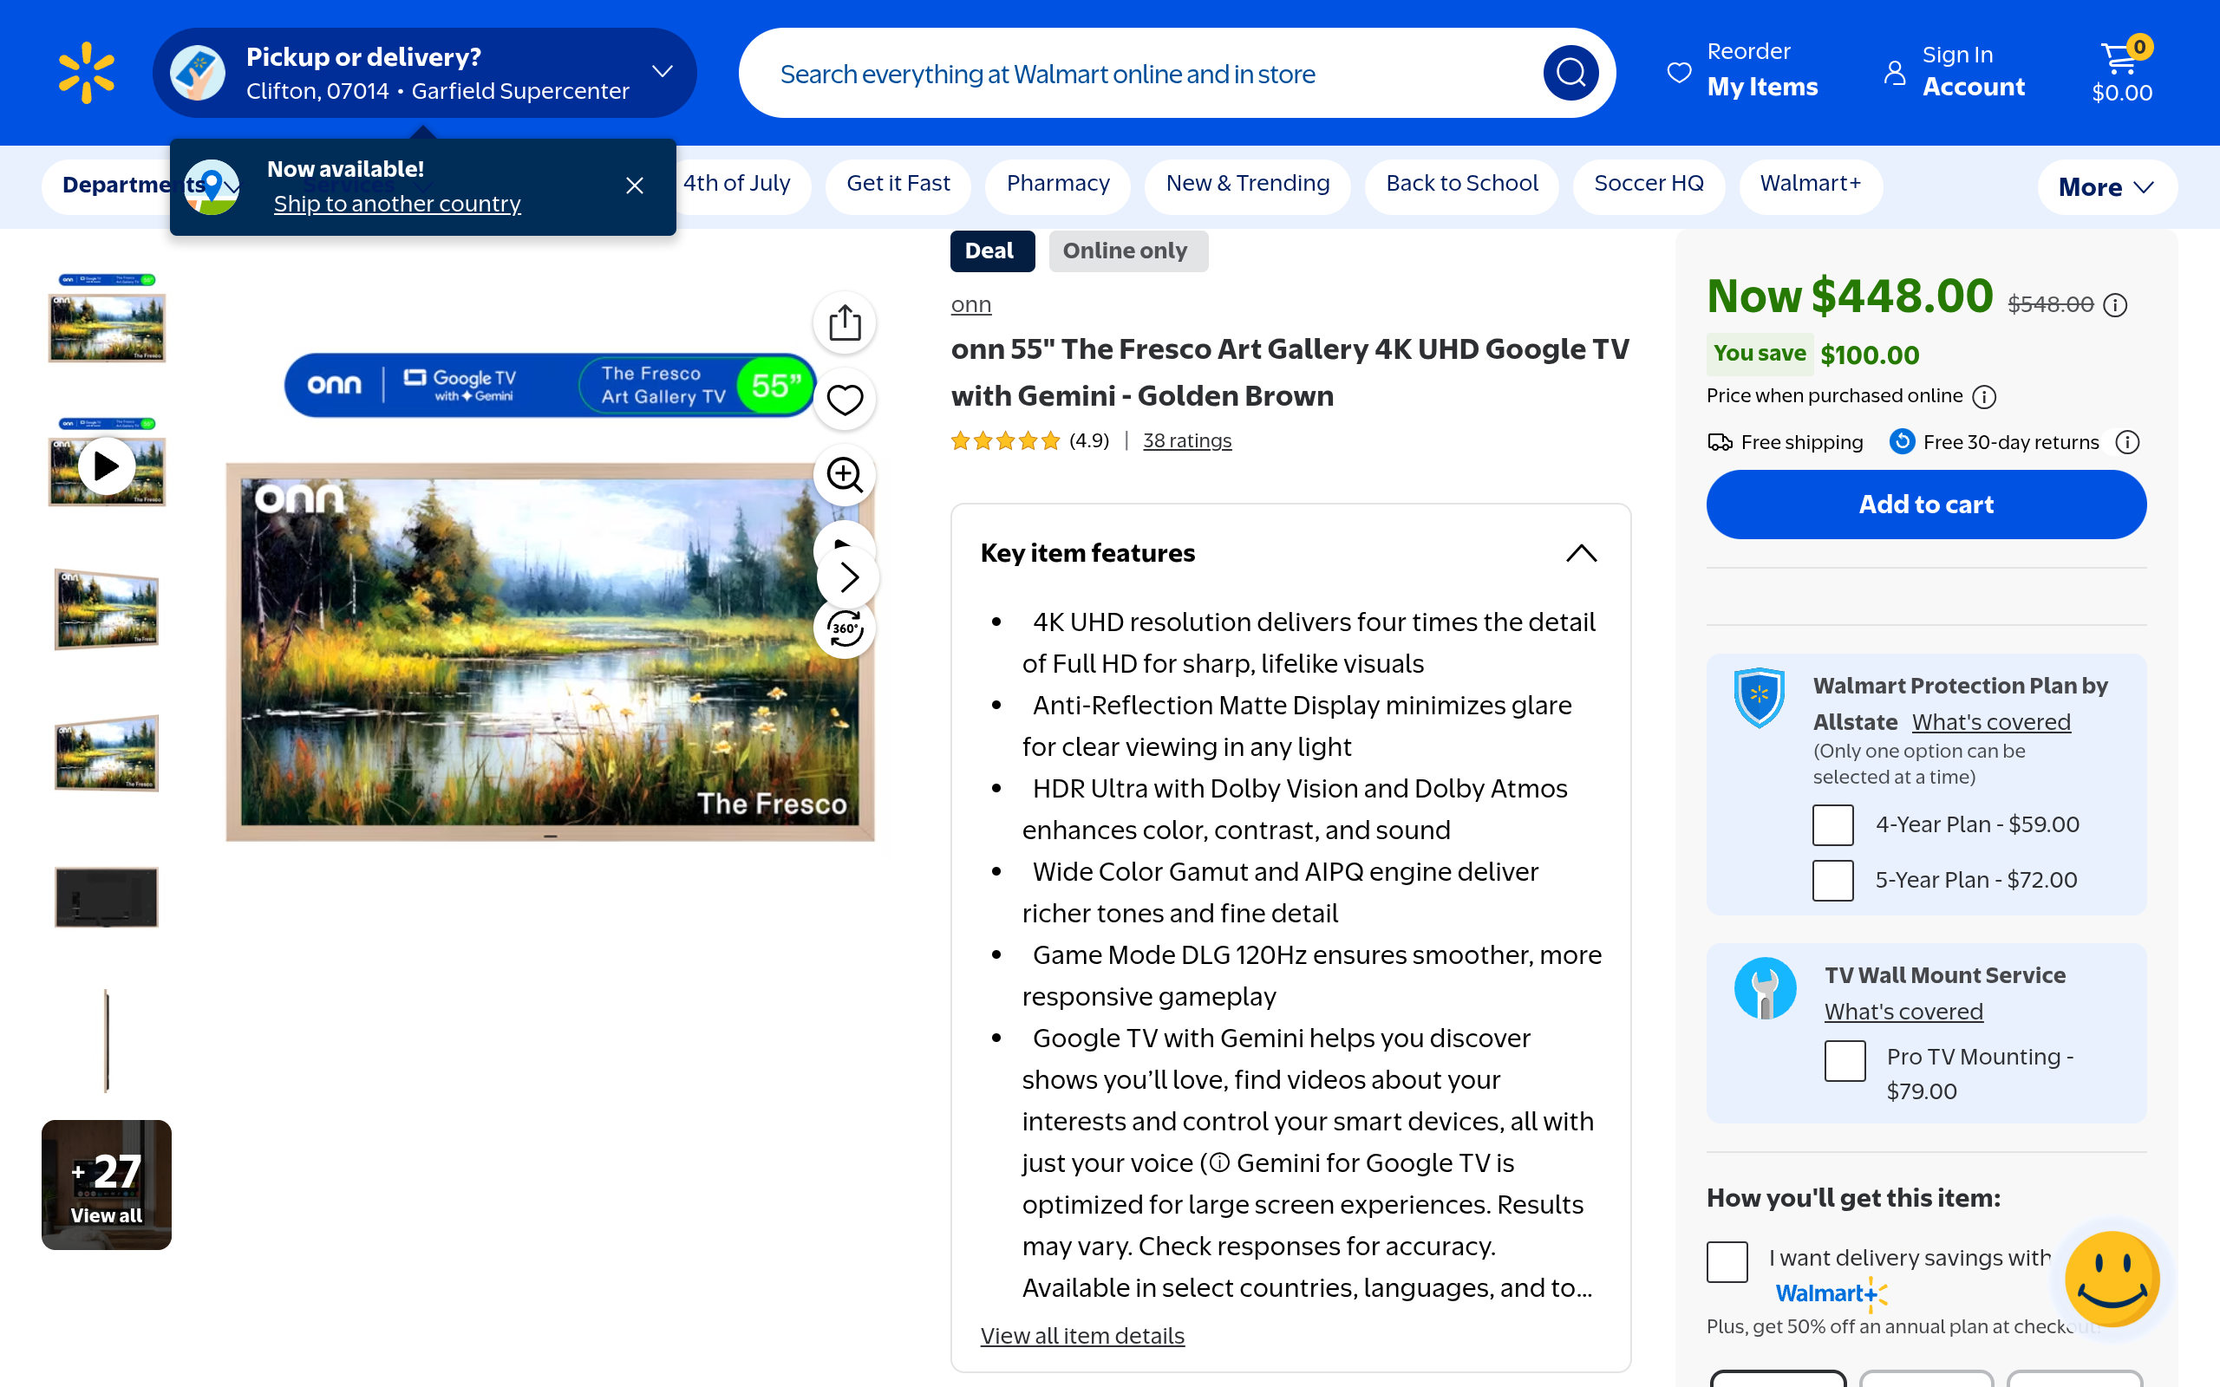This screenshot has width=2220, height=1387.
Task: Click info icon beside Price when purchased online
Action: coord(1984,396)
